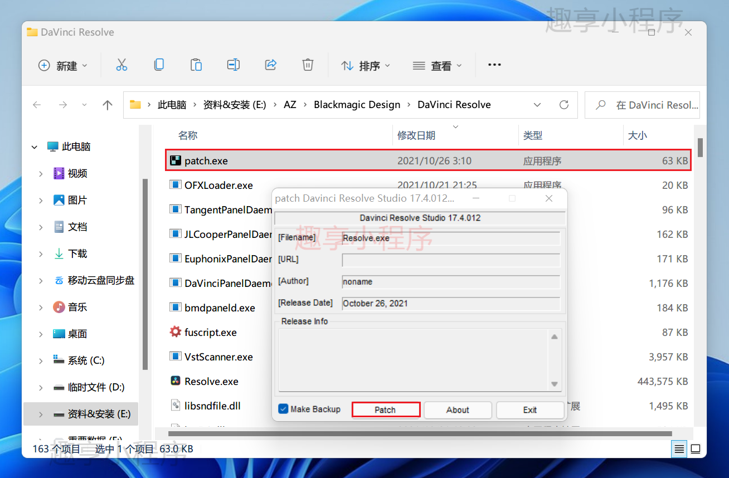Select the bmdpaneld.exe file
The image size is (729, 478).
point(220,308)
